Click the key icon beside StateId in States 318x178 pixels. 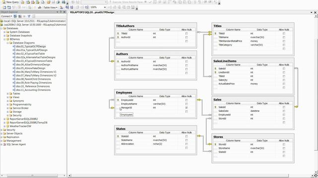(118, 136)
